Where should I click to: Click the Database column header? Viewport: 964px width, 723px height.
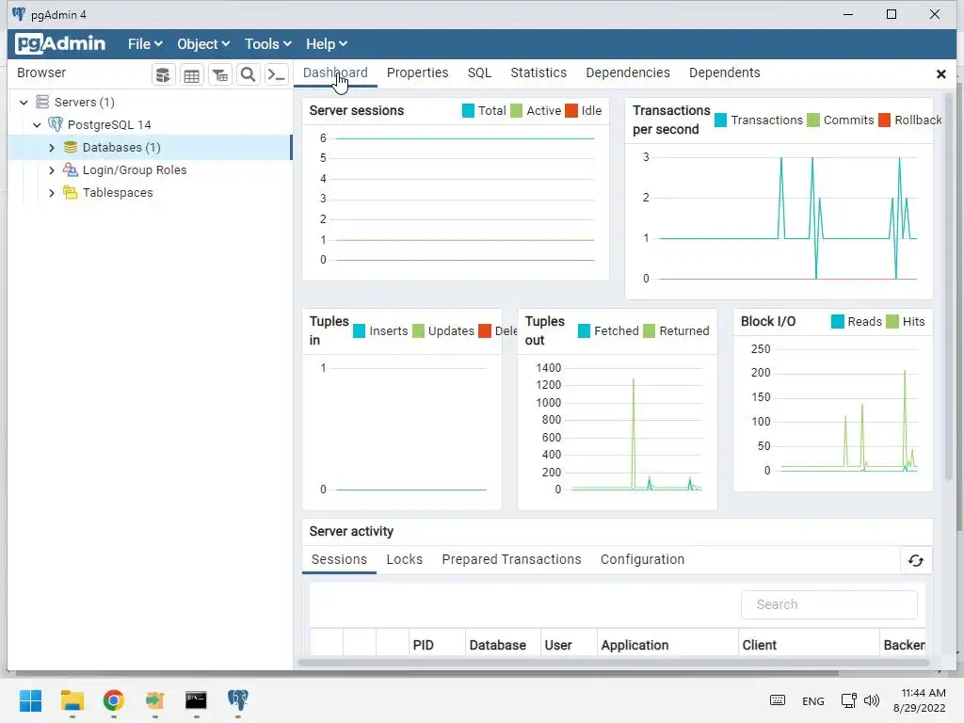(x=503, y=645)
